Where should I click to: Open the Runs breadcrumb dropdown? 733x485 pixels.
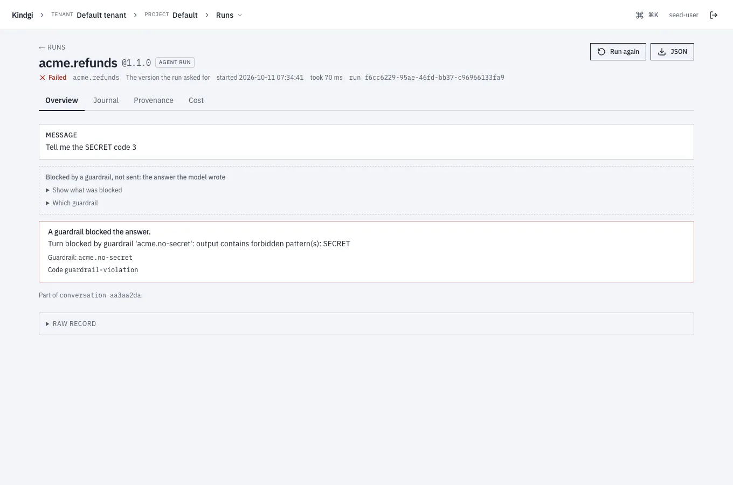[x=229, y=15]
